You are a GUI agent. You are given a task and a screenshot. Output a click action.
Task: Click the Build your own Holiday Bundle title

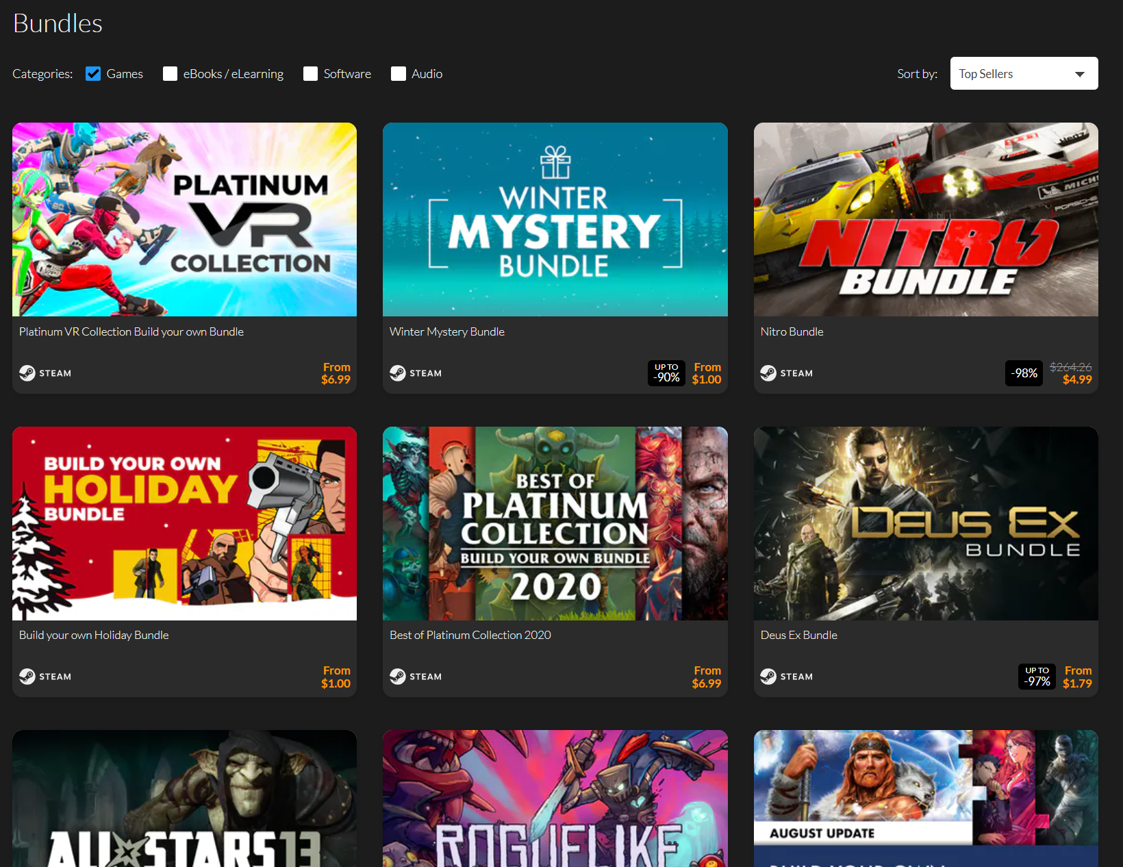coord(94,635)
